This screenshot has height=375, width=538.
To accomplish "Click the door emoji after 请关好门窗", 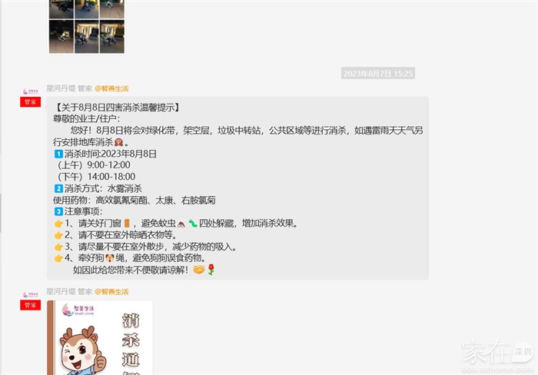I will click(x=127, y=224).
